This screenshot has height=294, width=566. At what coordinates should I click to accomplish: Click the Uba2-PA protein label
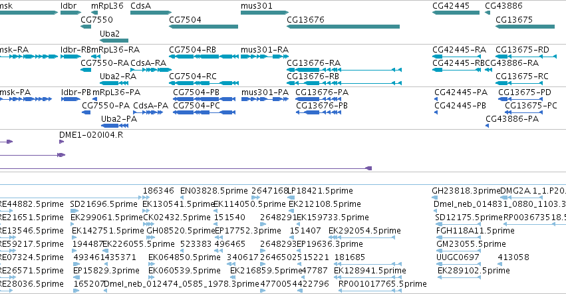click(119, 119)
